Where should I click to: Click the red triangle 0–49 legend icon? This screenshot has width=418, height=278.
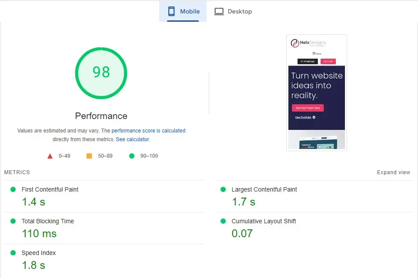50,156
